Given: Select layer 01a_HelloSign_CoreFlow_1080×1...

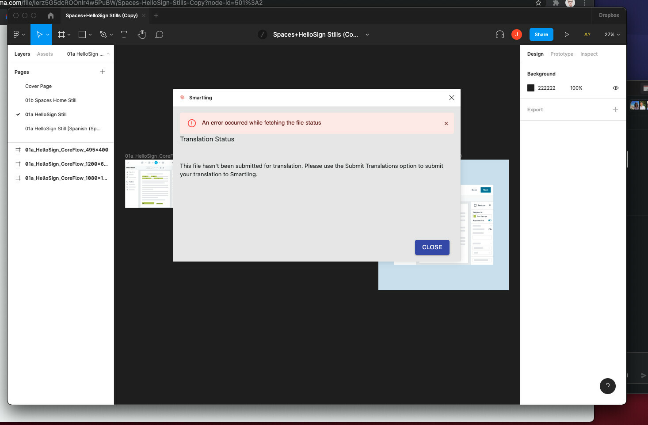Looking at the screenshot, I should tap(66, 178).
